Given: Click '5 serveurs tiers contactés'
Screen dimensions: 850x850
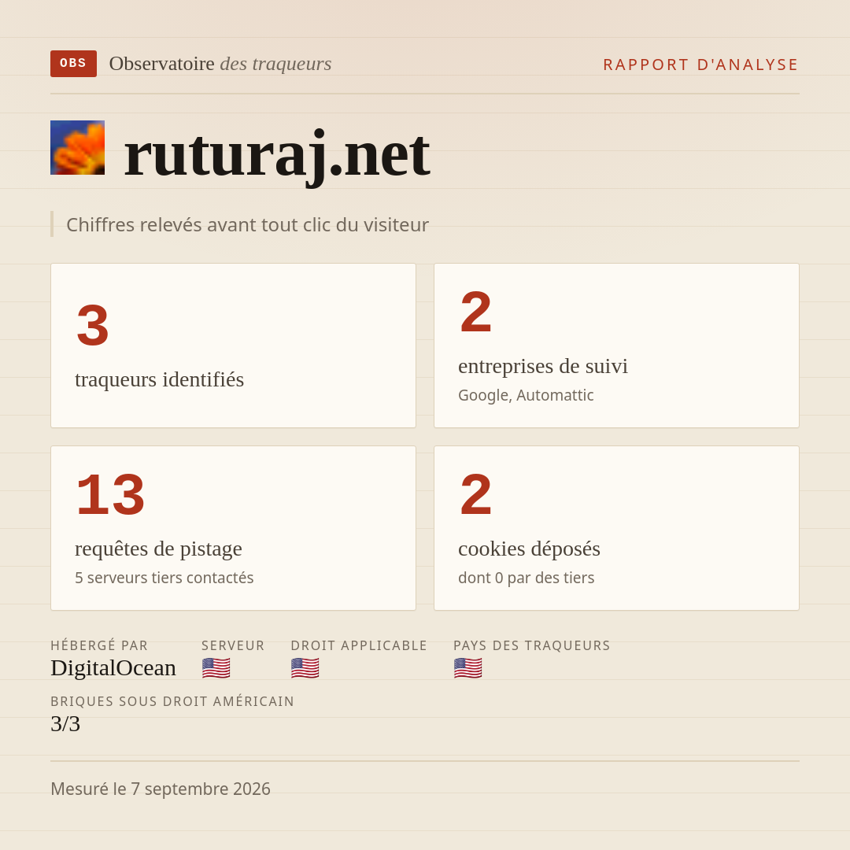Looking at the screenshot, I should (164, 578).
